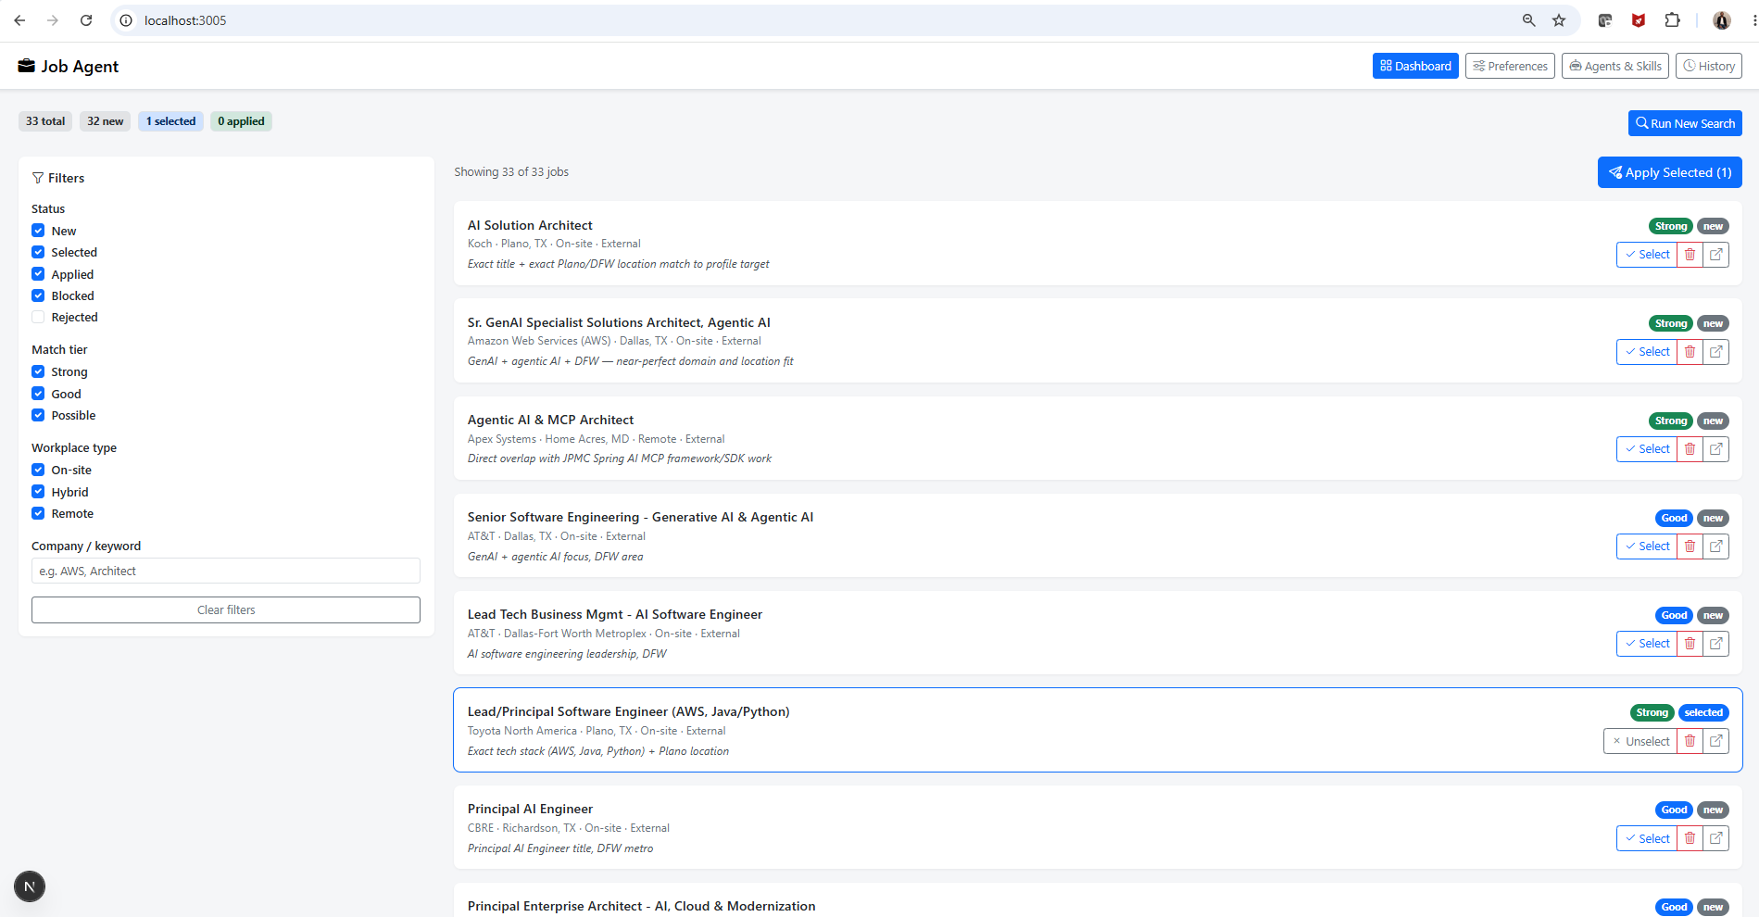Click the red shield extension icon
This screenshot has width=1759, height=917.
(x=1639, y=20)
